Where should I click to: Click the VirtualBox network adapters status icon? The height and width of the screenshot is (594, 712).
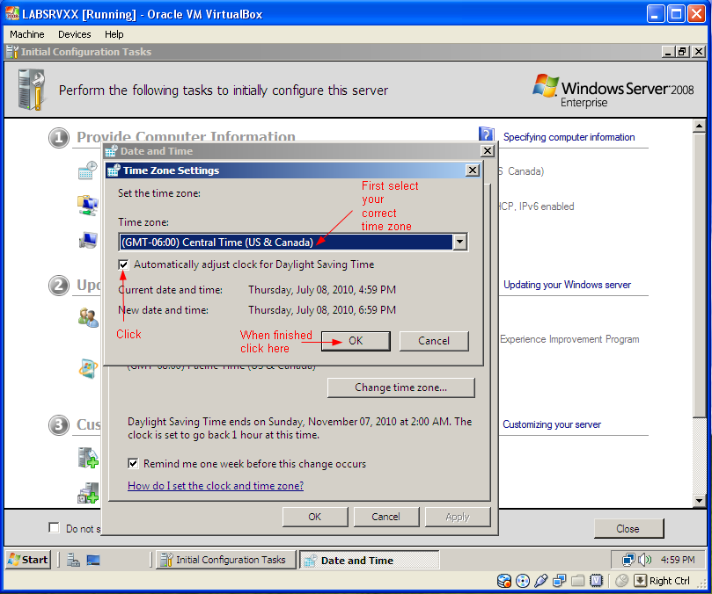point(560,581)
